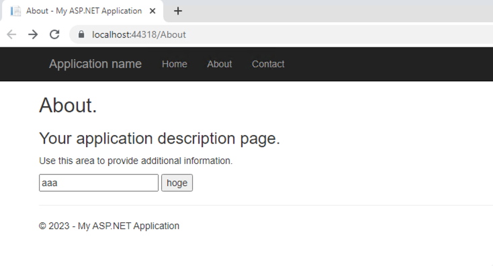Open About in navbar
This screenshot has width=493, height=266.
pyautogui.click(x=220, y=64)
